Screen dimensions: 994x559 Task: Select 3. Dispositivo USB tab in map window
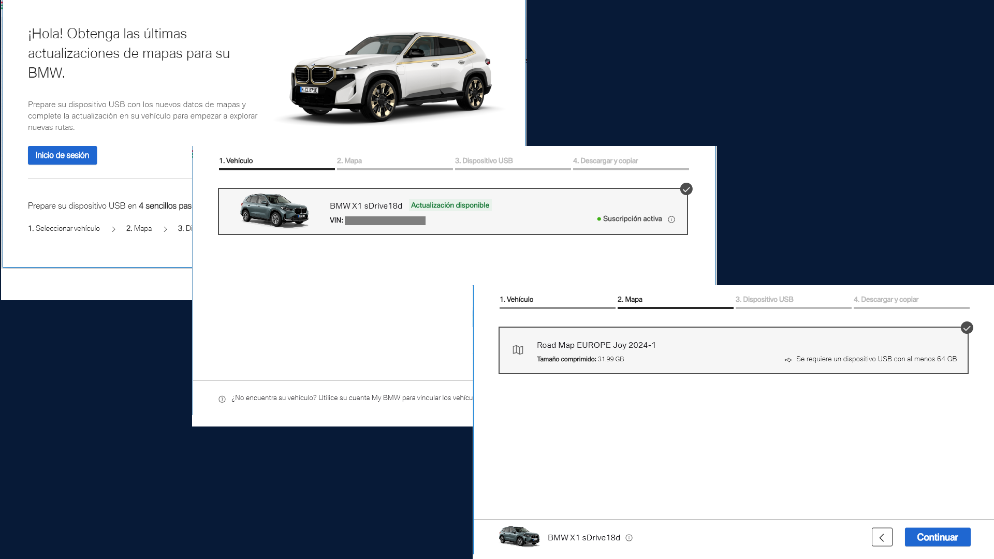[793, 301]
